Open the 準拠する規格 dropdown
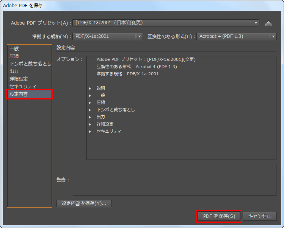Screen dimensions: 284x228 (x=108, y=36)
